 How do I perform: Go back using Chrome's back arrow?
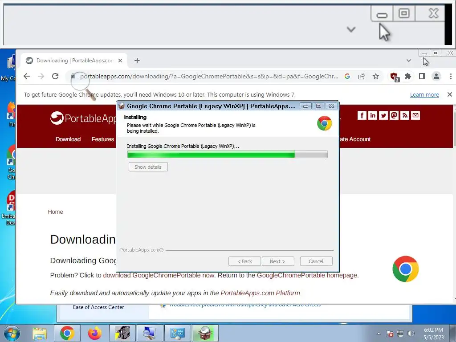27,76
